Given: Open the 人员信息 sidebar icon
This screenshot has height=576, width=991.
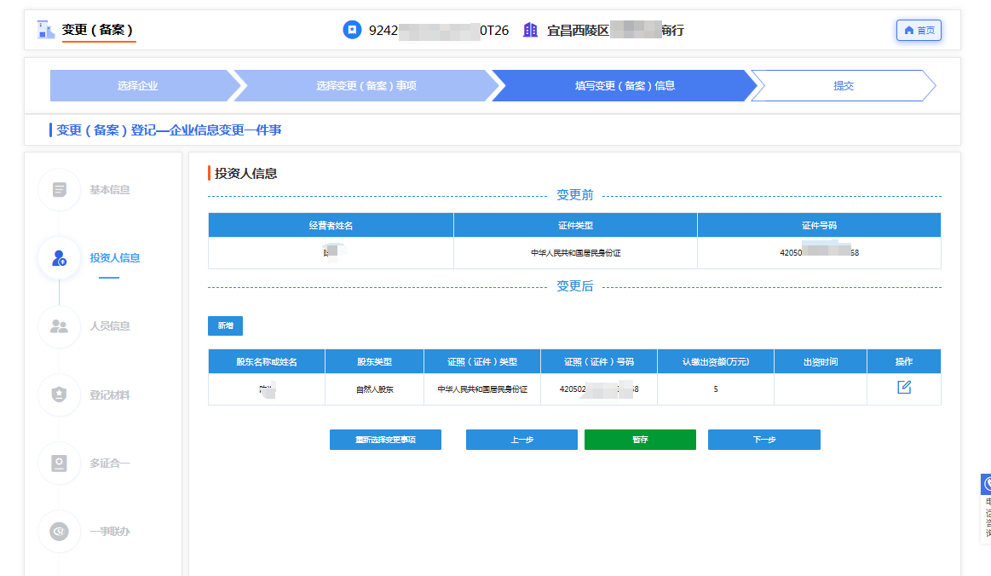Looking at the screenshot, I should (x=59, y=325).
